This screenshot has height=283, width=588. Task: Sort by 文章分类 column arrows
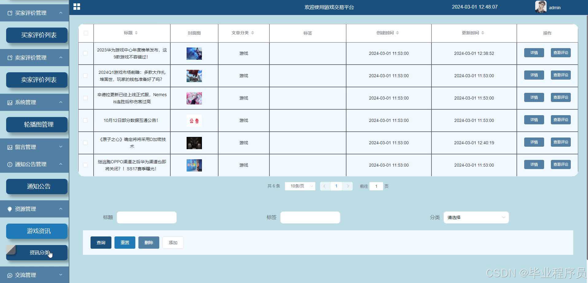(x=253, y=33)
